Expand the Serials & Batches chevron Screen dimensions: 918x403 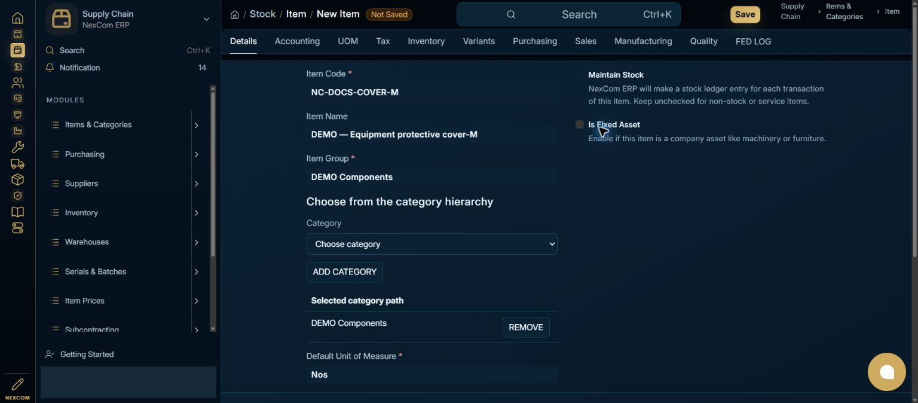[196, 271]
